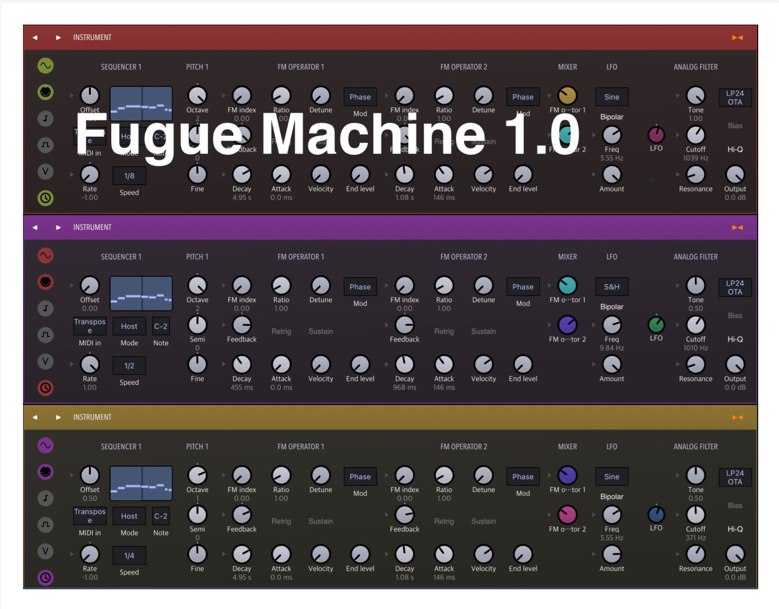Screen dimensions: 779x609
Task: Click the V icon in the purple instrument sidebar
Action: (45, 361)
